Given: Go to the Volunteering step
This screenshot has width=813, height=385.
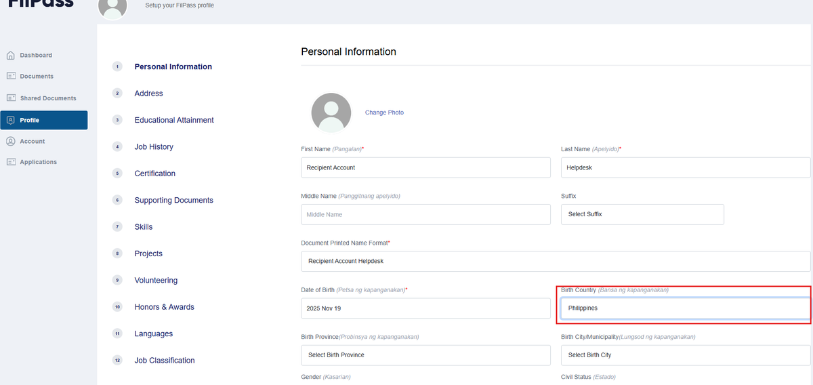Looking at the screenshot, I should tap(156, 280).
